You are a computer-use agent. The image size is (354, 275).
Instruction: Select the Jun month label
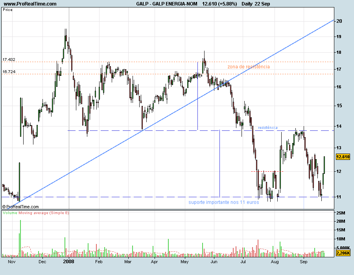pos(214,262)
